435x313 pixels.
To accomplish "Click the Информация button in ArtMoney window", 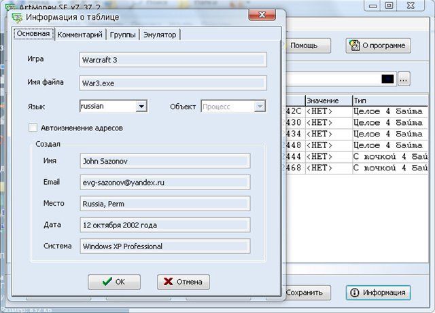I will coord(379,293).
